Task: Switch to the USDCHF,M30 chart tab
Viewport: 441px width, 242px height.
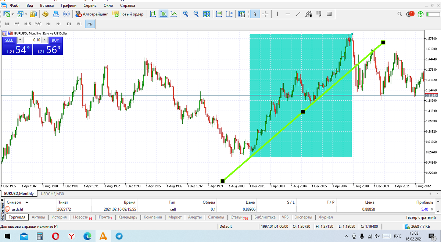Action: tap(53, 194)
